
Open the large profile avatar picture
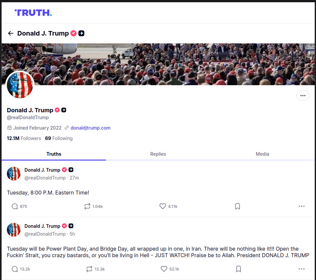click(20, 85)
